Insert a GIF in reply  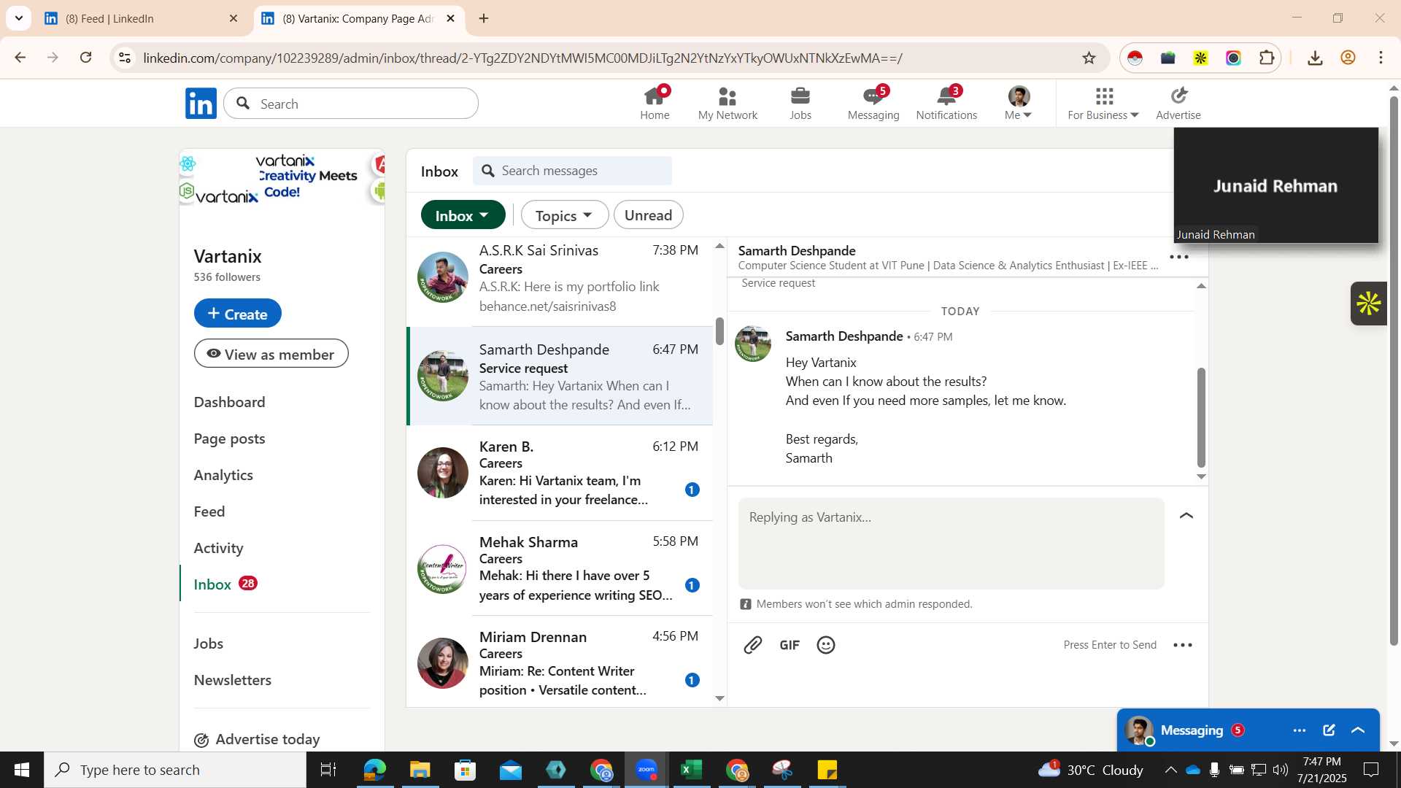coord(790,645)
